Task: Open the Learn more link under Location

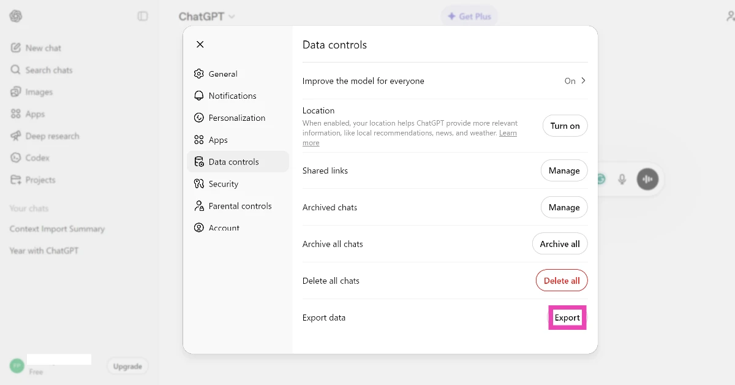Action: (x=508, y=133)
